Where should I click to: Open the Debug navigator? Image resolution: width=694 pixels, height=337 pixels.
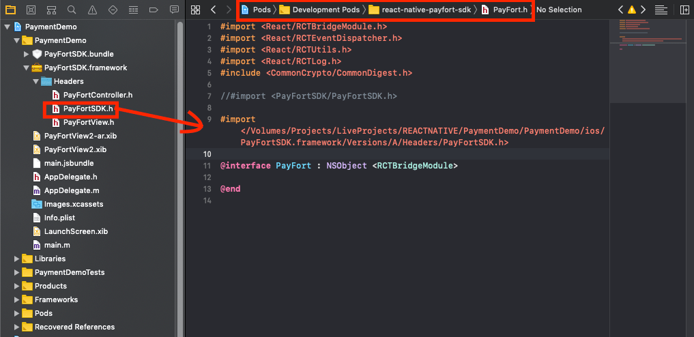(x=133, y=10)
